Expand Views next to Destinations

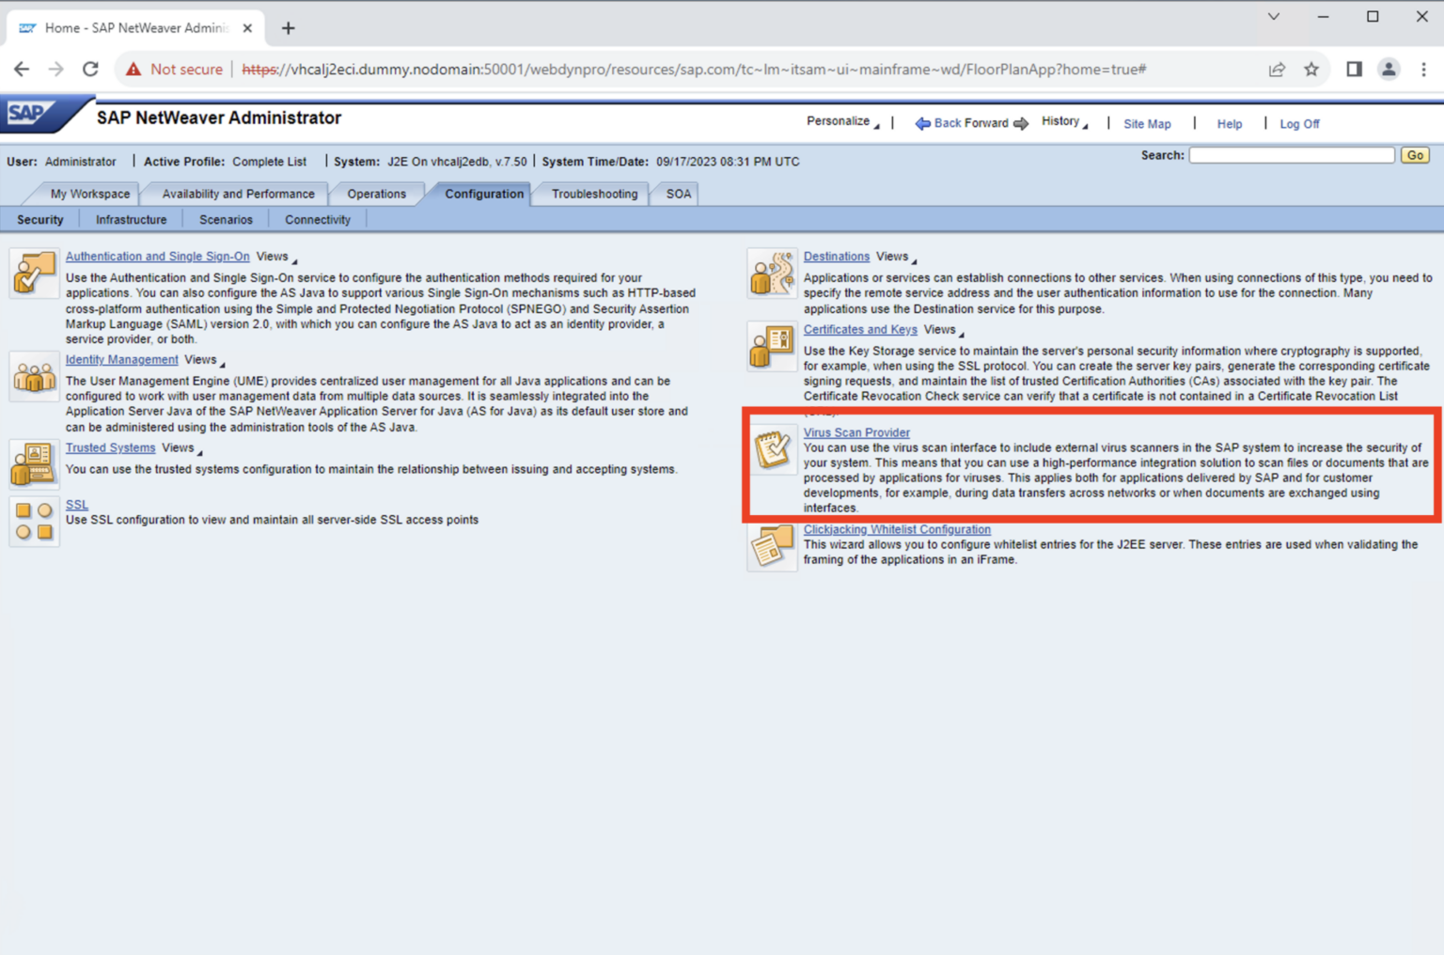click(892, 256)
